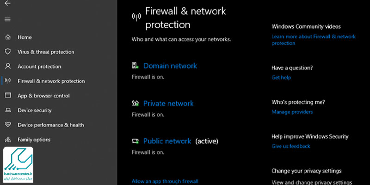The width and height of the screenshot is (370, 185).
Task: Click the Home house icon
Action: tap(8, 37)
